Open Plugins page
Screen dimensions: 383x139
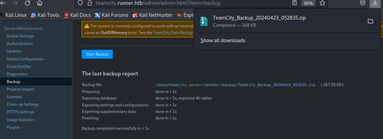point(13,127)
